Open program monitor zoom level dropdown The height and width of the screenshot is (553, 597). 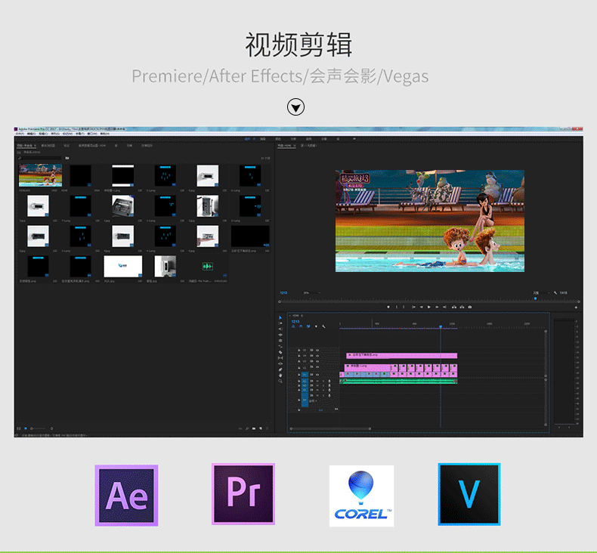311,292
